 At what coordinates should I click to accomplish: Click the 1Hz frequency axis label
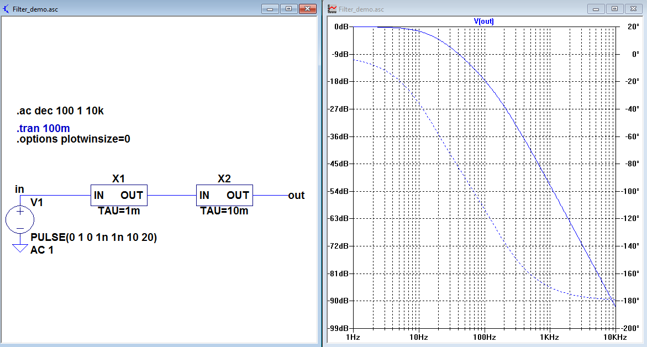[x=353, y=338]
